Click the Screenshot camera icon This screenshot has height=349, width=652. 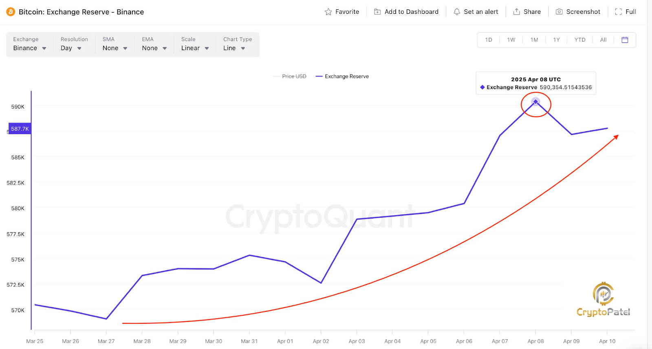[x=559, y=12]
